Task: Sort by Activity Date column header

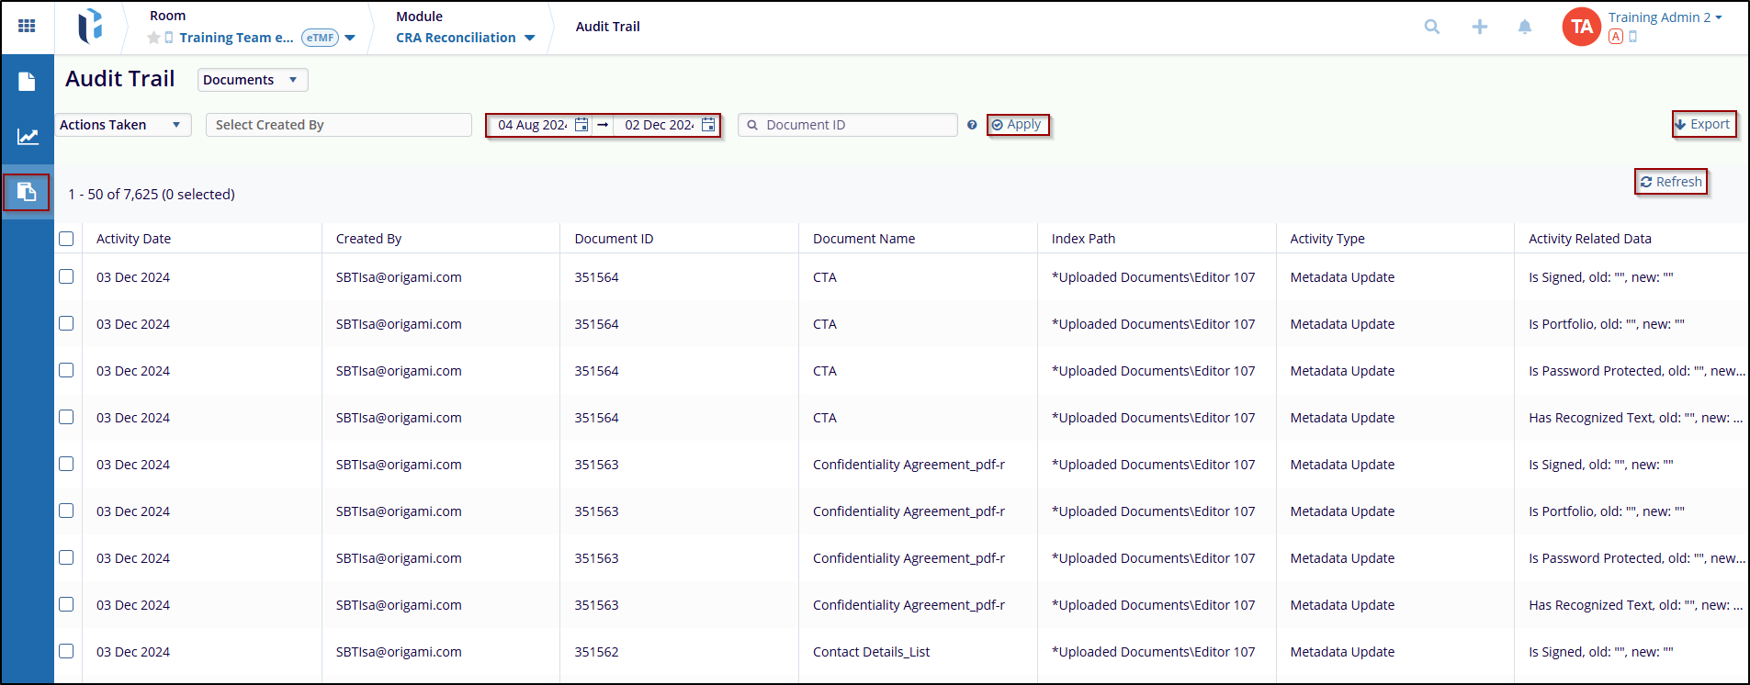Action: tap(133, 239)
